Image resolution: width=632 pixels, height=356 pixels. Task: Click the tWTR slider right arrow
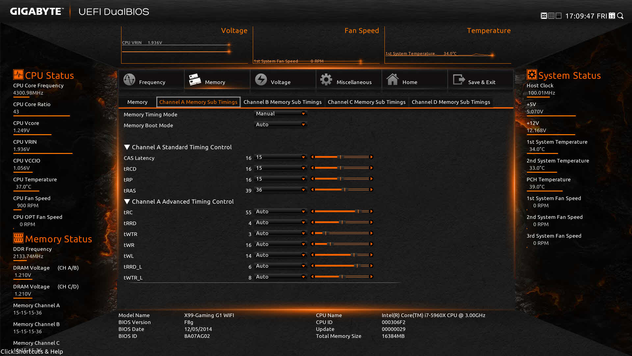pos(371,233)
